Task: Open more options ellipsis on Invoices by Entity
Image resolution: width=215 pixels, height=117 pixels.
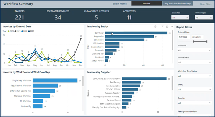Action: pos(172,26)
